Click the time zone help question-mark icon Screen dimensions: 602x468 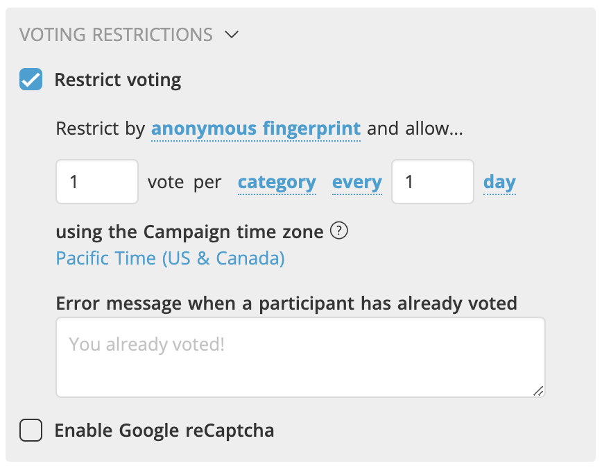click(338, 231)
